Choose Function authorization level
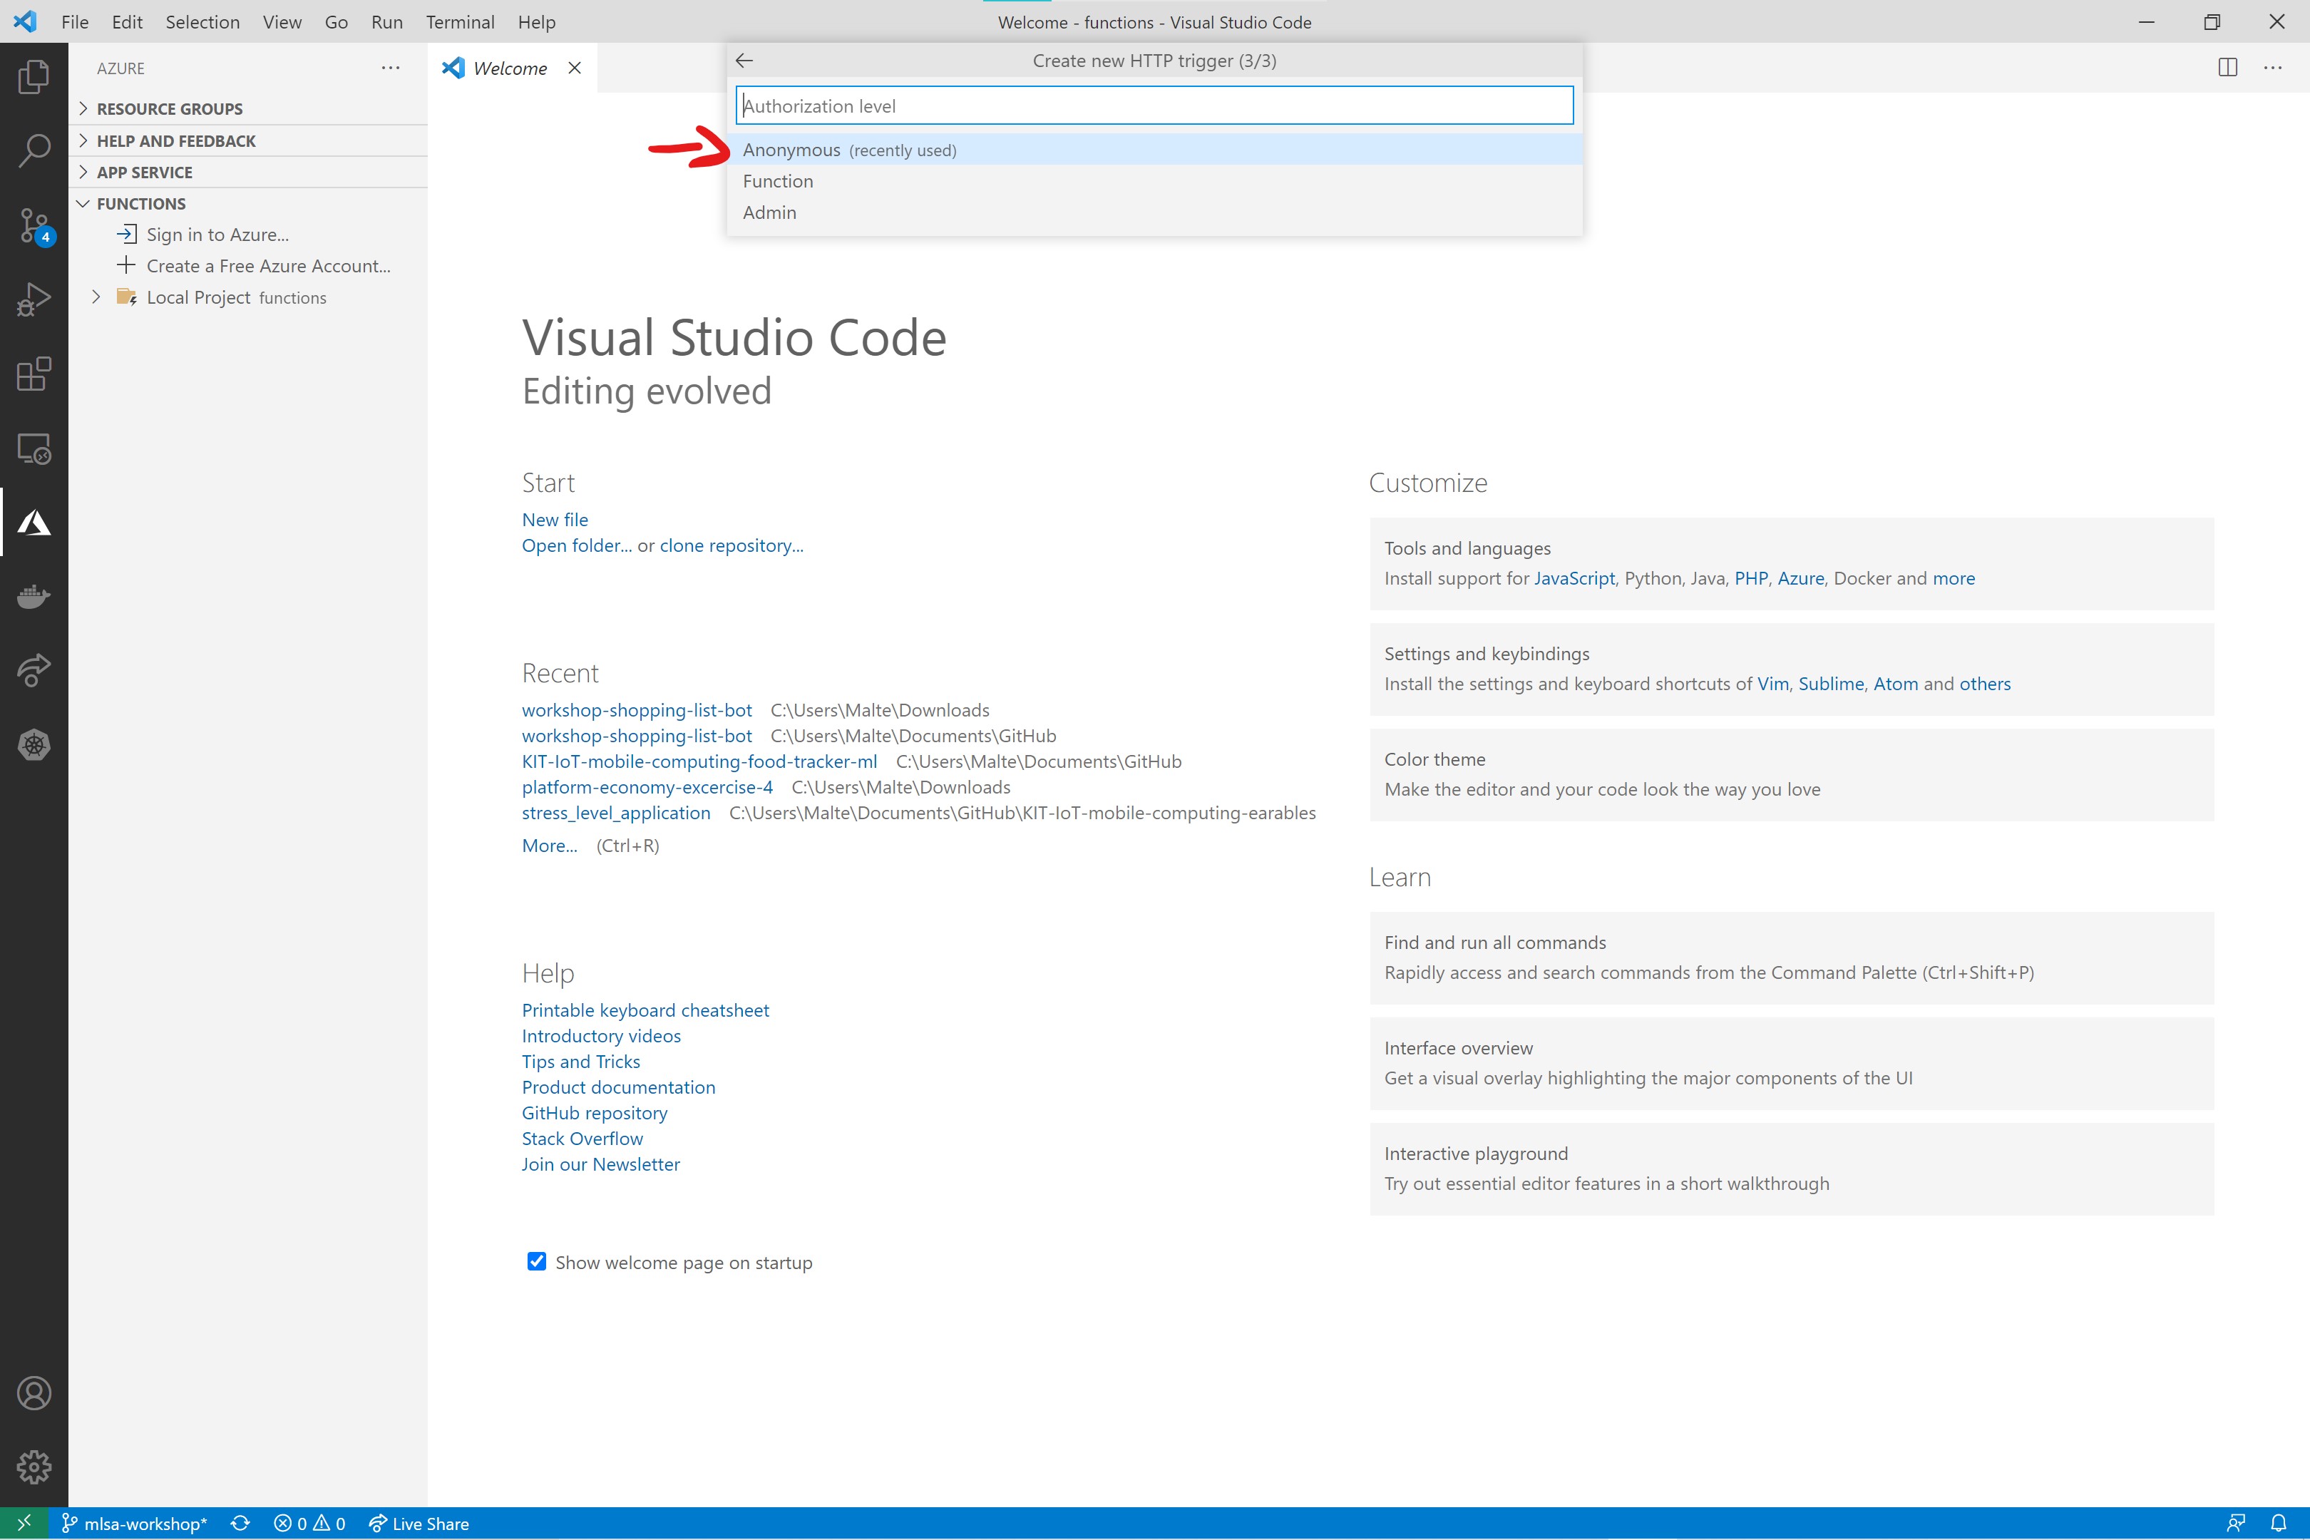Screen dimensions: 2310x1540 tap(1154, 180)
